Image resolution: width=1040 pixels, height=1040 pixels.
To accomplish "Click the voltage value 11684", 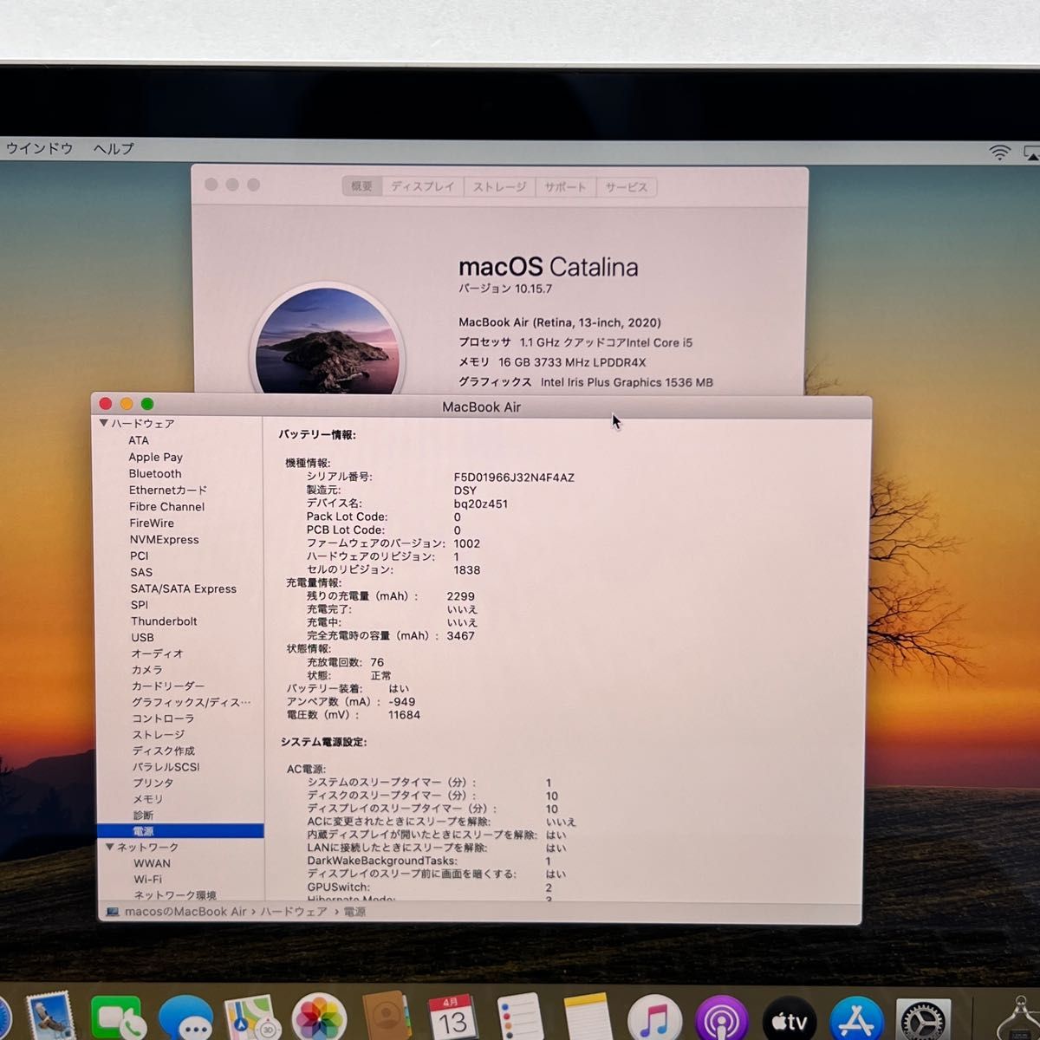I will coord(404,715).
